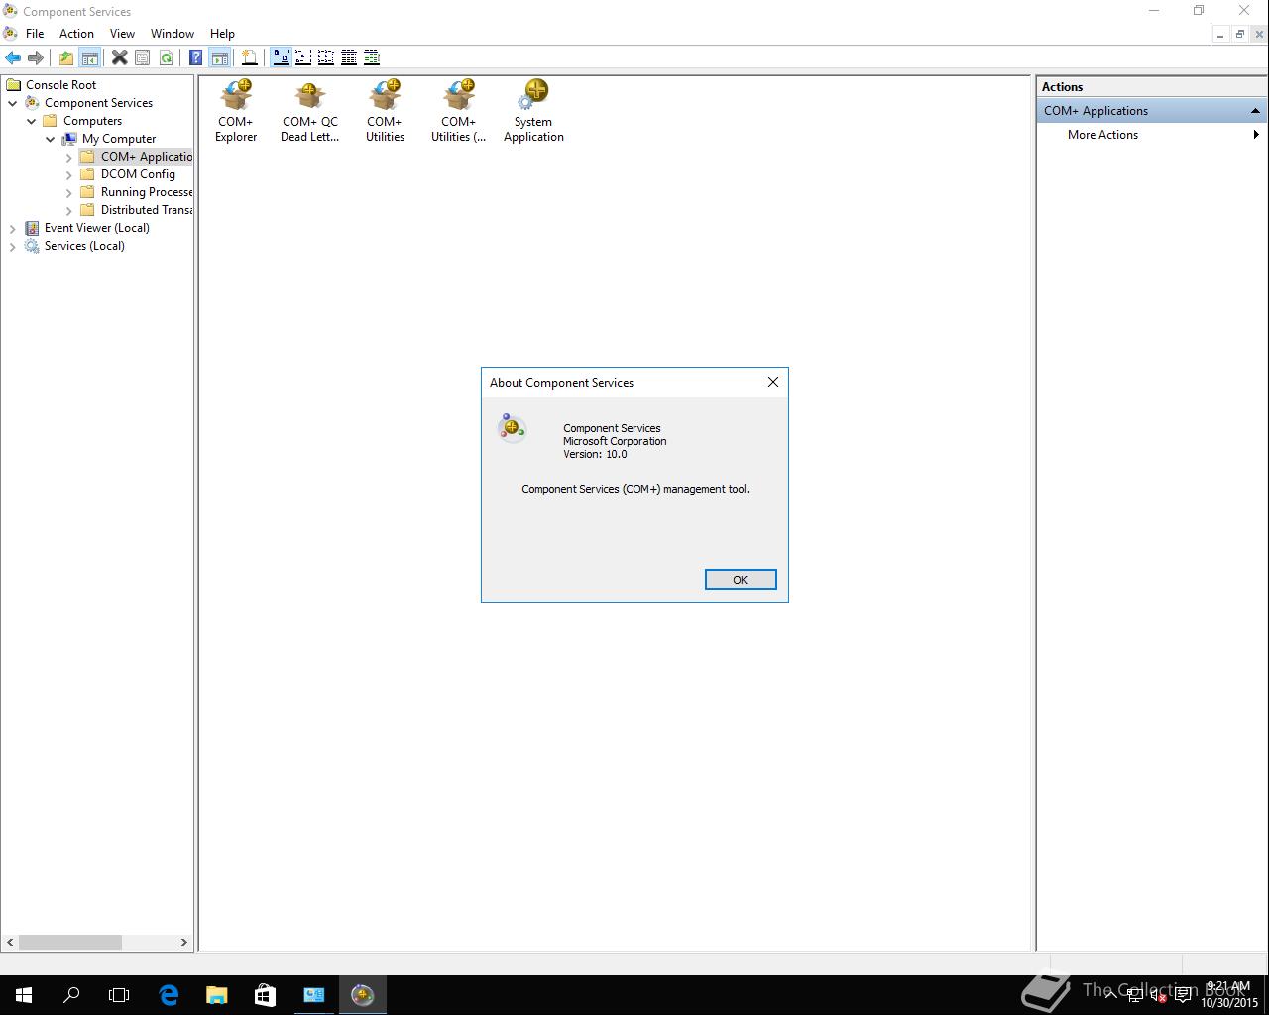Close the About Component Services dialog
1269x1015 pixels.
pyautogui.click(x=773, y=382)
